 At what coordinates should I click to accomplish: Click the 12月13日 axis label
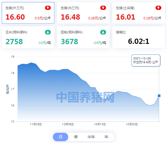[x=100, y=124]
